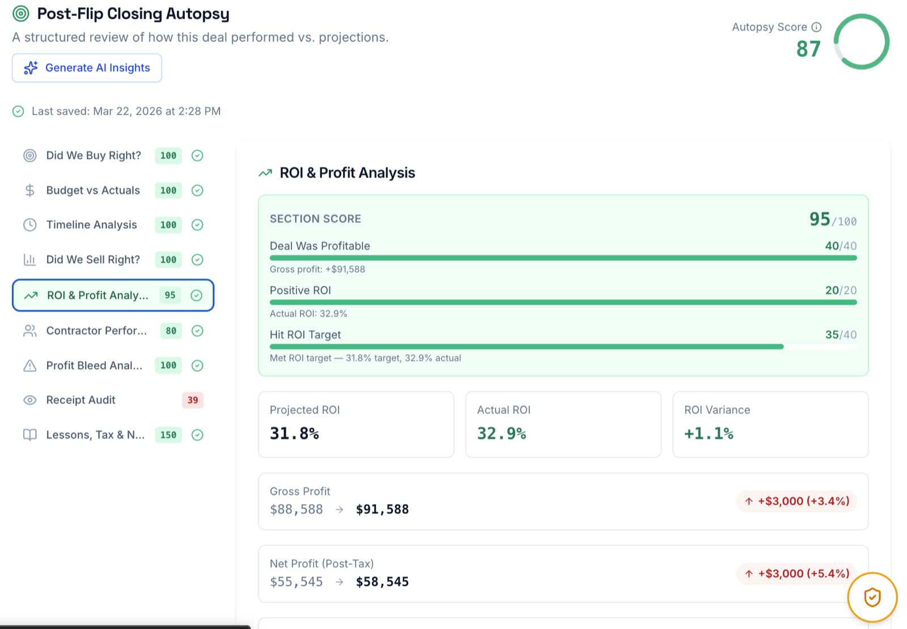The height and width of the screenshot is (629, 907).
Task: Click the clock icon for Timeline Analysis
Action: 30,225
